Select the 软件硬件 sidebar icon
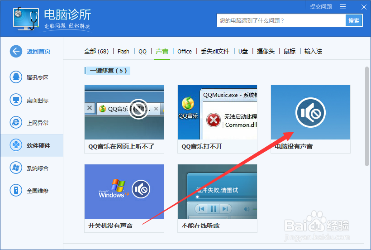 [16, 145]
